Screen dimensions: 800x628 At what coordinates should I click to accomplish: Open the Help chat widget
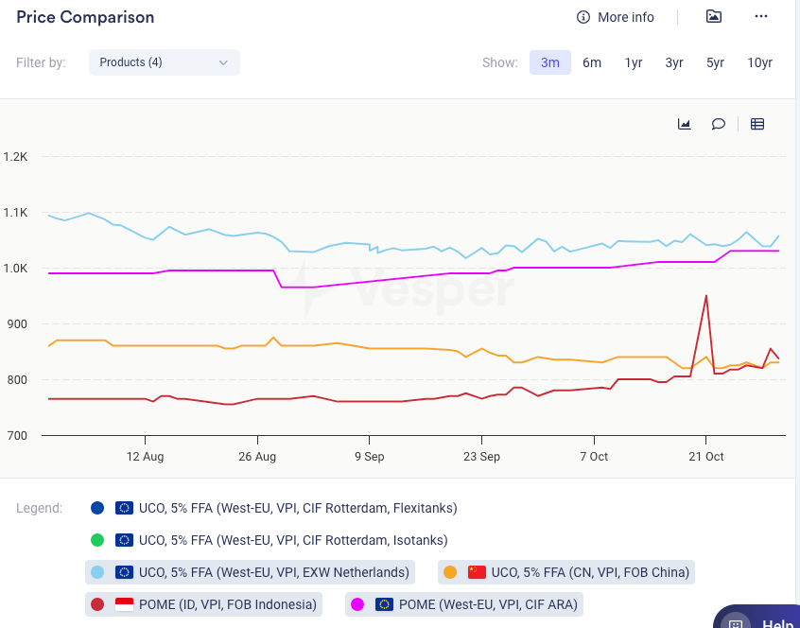coord(758,619)
